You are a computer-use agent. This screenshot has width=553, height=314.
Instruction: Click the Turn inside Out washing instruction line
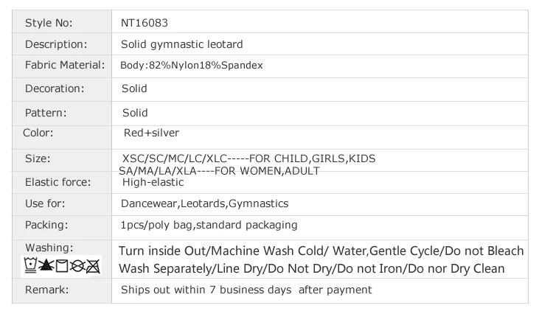click(321, 251)
